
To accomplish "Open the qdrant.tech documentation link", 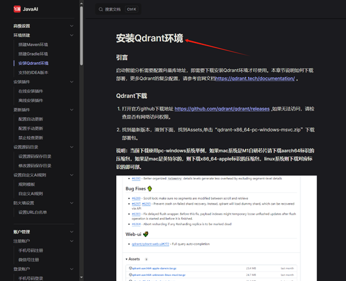I will pos(255,79).
